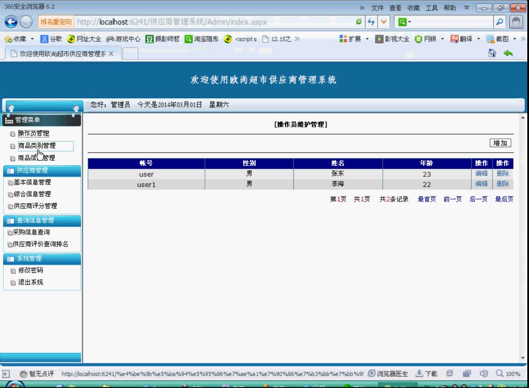The height and width of the screenshot is (388, 529).
Task: Go to 后一页 next page
Action: (x=479, y=199)
